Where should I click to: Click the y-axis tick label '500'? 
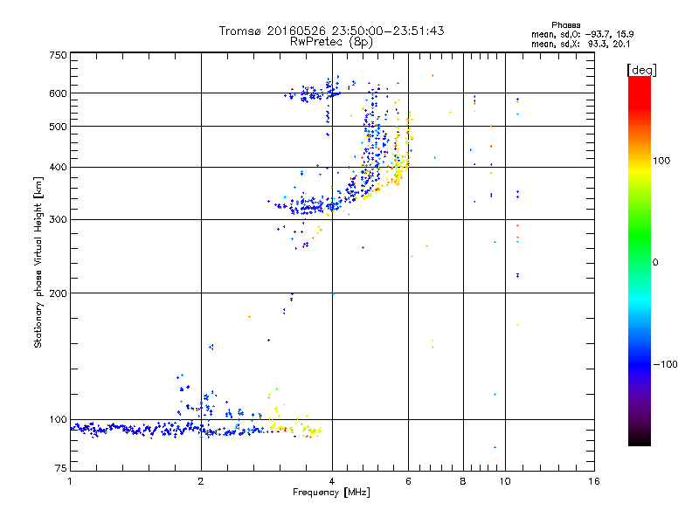tap(58, 127)
